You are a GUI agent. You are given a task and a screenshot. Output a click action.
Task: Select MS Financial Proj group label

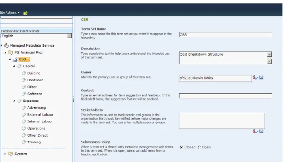click(x=28, y=52)
